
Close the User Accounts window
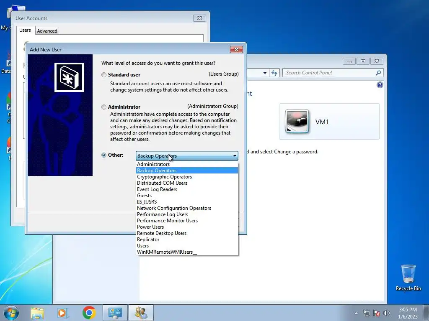[199, 18]
